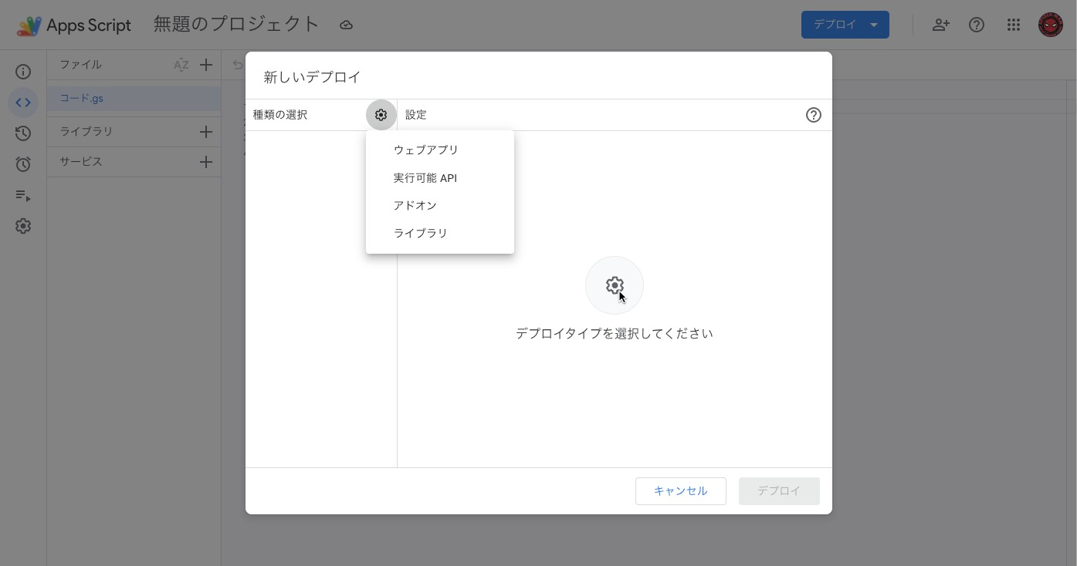The width and height of the screenshot is (1077, 566).
Task: Add a service using the サービス plus
Action: (x=206, y=162)
